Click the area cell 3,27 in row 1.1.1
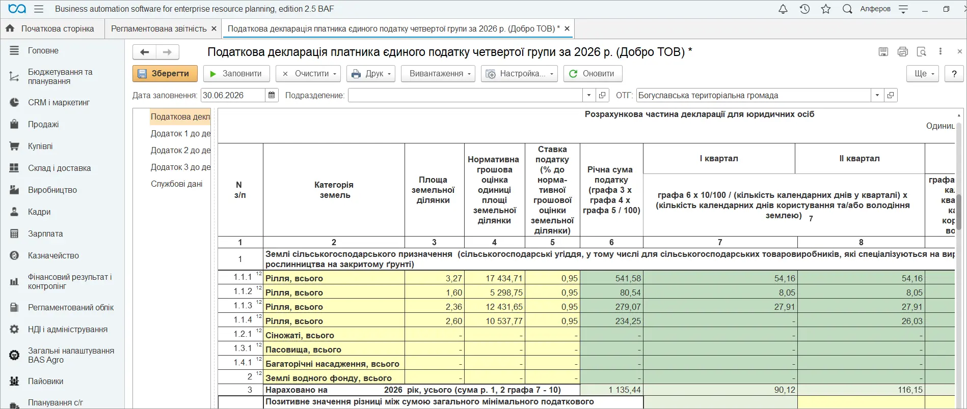The image size is (967, 409). 435,278
